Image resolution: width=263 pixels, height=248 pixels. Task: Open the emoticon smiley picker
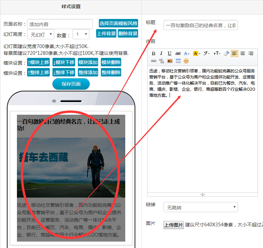coord(186,61)
